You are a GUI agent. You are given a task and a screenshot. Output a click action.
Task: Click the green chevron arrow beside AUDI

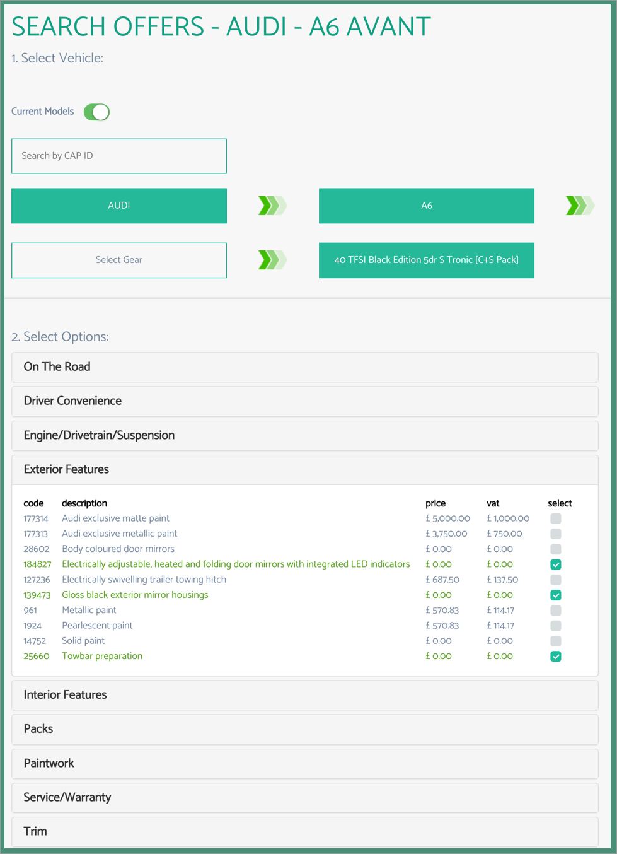(272, 205)
